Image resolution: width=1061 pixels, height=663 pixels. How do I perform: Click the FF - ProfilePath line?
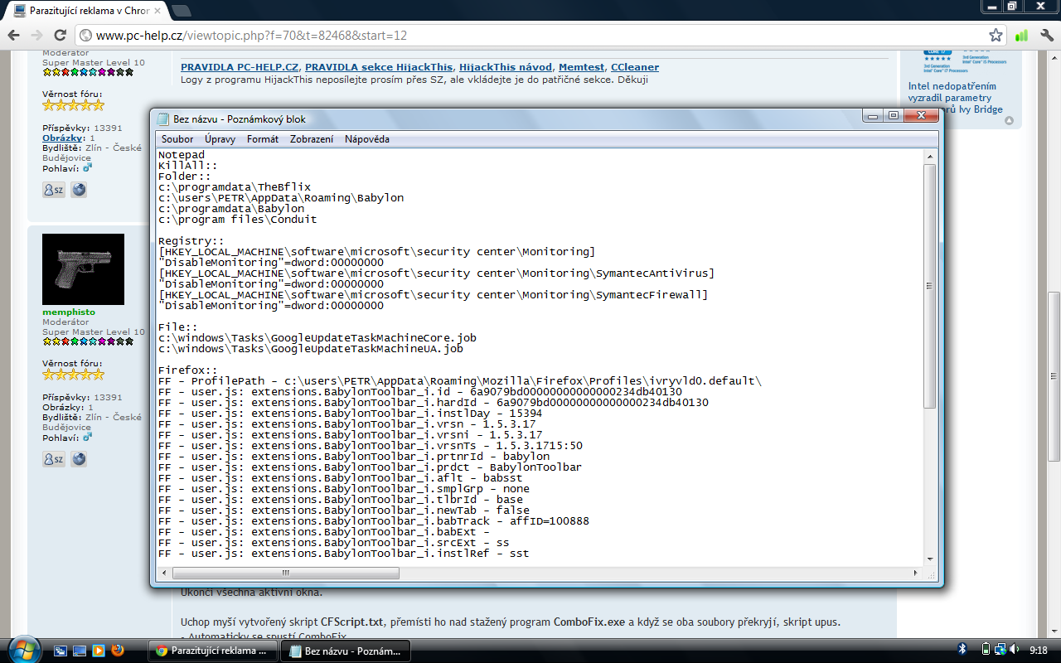460,381
